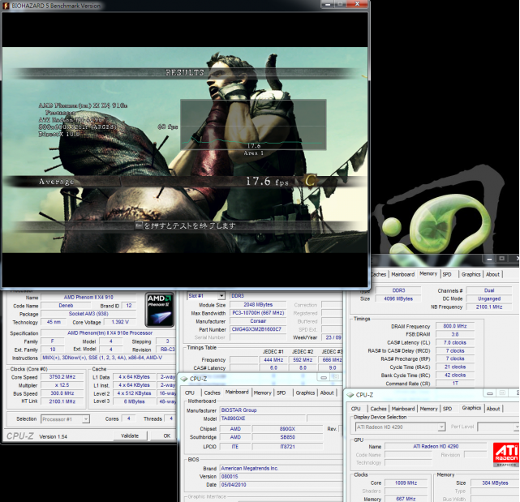520x502 pixels.
Task: Open SPD tab in Graphics window
Action: [x=447, y=409]
